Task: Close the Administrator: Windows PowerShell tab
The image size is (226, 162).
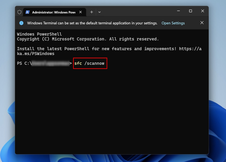Action: [x=81, y=12]
